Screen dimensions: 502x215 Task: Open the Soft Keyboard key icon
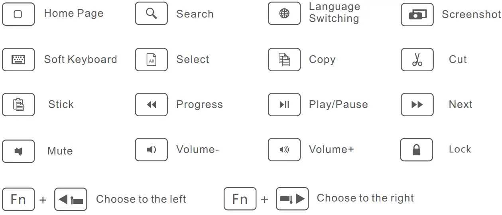(x=18, y=60)
